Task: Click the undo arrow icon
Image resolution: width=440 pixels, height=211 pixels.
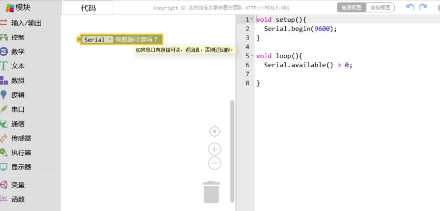Action: point(410,7)
